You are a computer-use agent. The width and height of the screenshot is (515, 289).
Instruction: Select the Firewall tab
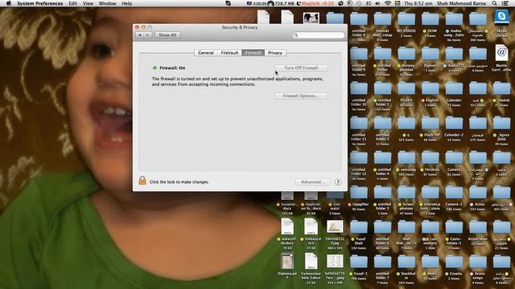pyautogui.click(x=253, y=53)
